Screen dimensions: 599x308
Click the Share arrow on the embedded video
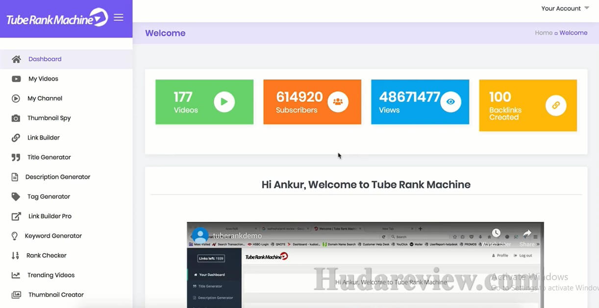[x=527, y=234]
